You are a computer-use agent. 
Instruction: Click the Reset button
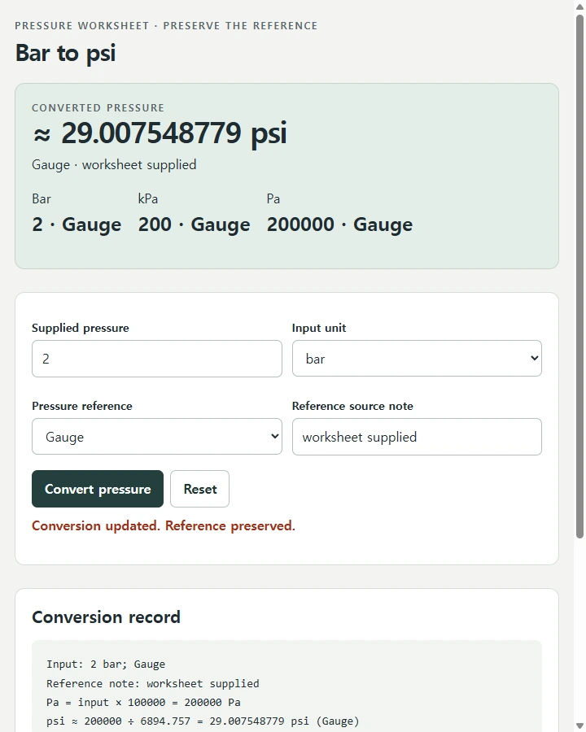(199, 489)
